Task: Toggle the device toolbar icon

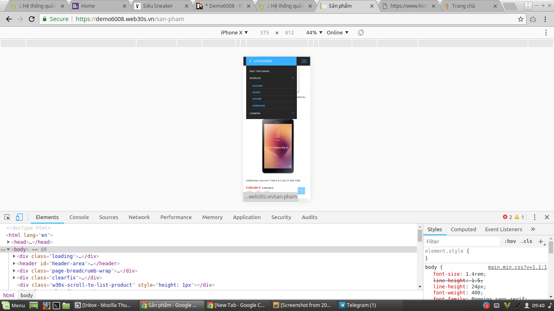Action: [19, 217]
